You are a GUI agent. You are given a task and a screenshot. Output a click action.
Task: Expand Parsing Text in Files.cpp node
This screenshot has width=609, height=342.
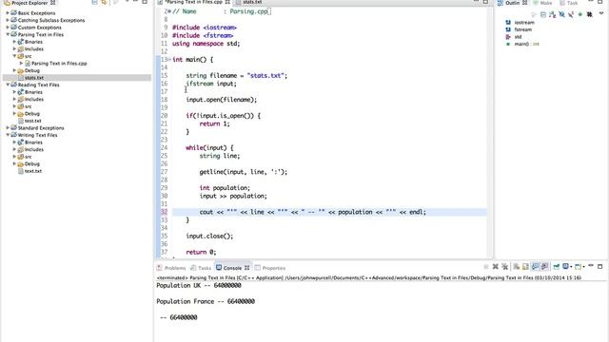pyautogui.click(x=21, y=64)
